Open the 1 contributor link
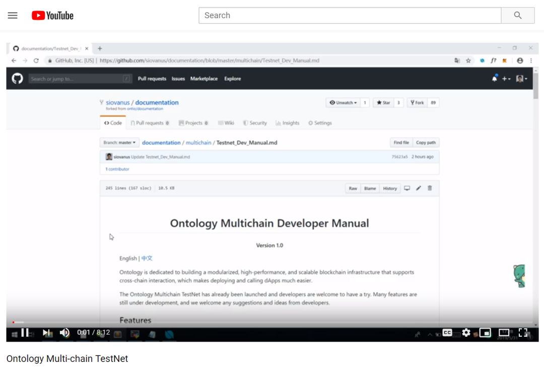The image size is (544, 371). pyautogui.click(x=117, y=169)
